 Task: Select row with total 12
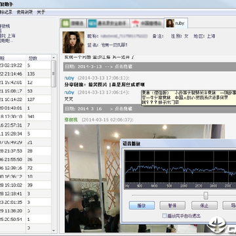(x=26, y=83)
